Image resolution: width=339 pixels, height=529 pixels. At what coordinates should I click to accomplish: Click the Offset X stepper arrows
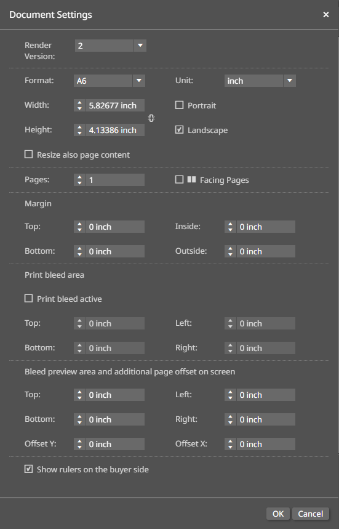coord(230,444)
